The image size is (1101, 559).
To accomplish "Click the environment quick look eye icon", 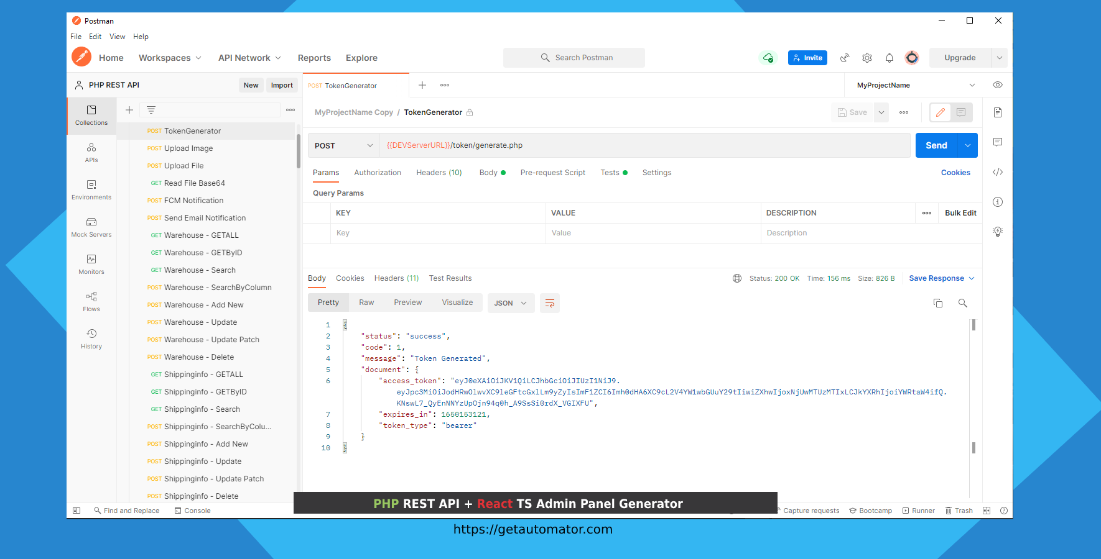I will pyautogui.click(x=998, y=85).
